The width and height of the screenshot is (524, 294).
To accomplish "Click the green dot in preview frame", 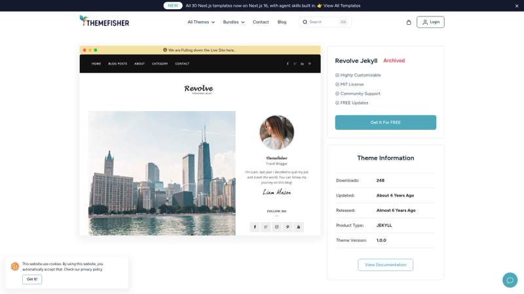I will [x=96, y=50].
